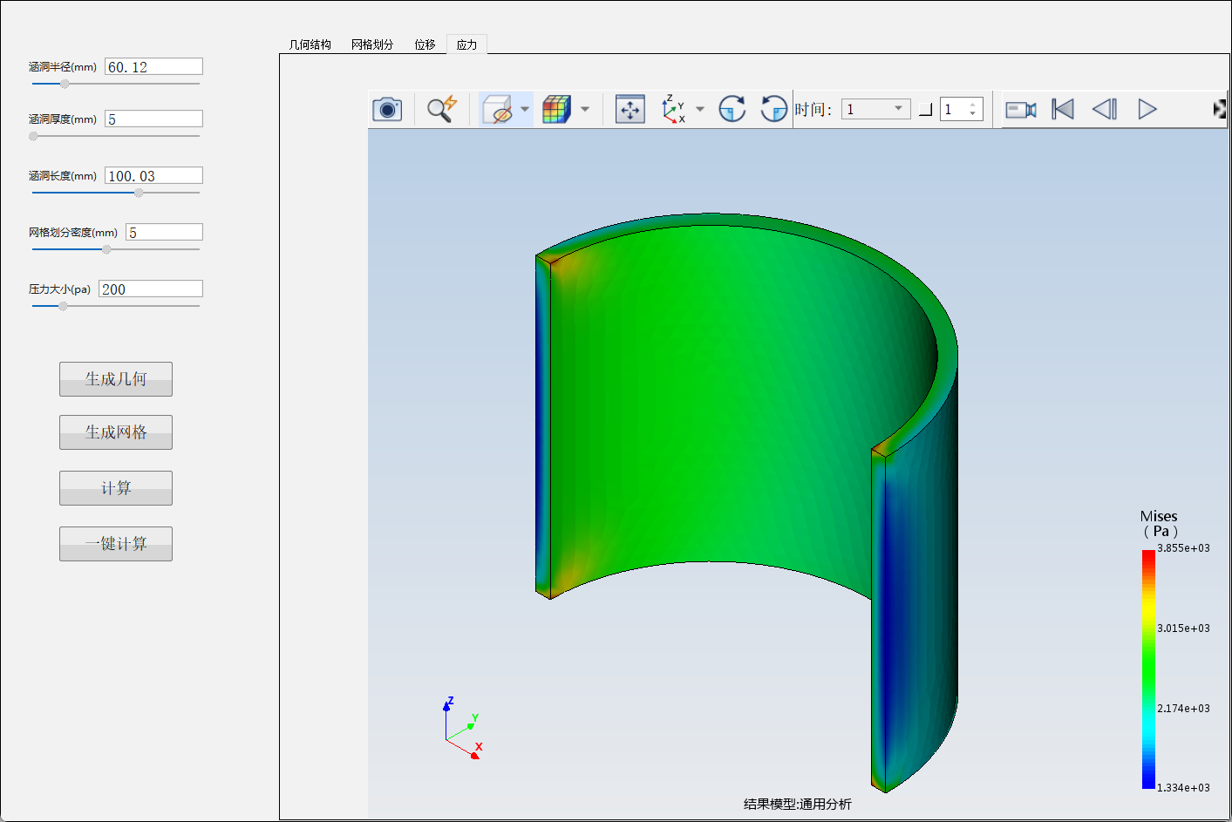Click the 涵洞半径 slider handle
The width and height of the screenshot is (1232, 822).
(65, 84)
